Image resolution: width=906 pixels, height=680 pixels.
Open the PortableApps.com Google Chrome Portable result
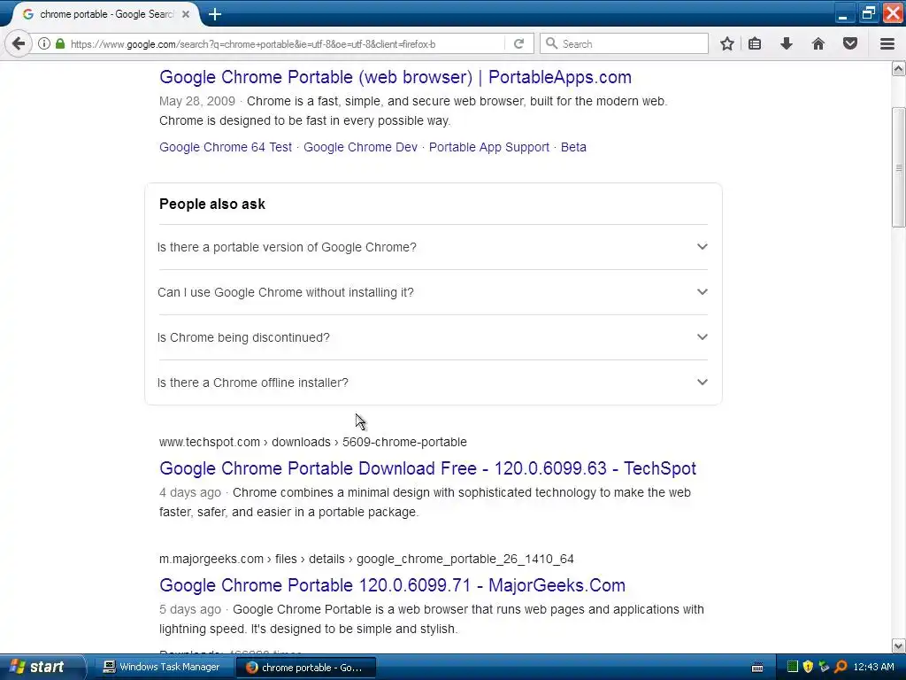[395, 77]
